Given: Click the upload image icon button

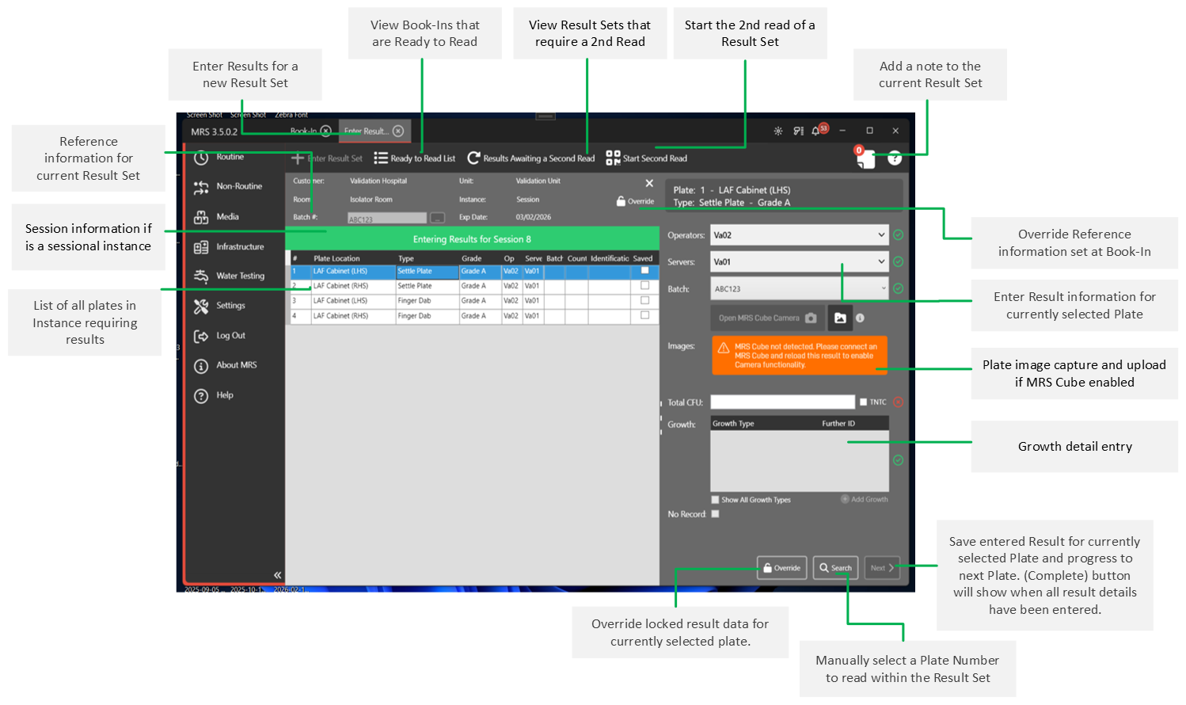Looking at the screenshot, I should click(x=840, y=318).
